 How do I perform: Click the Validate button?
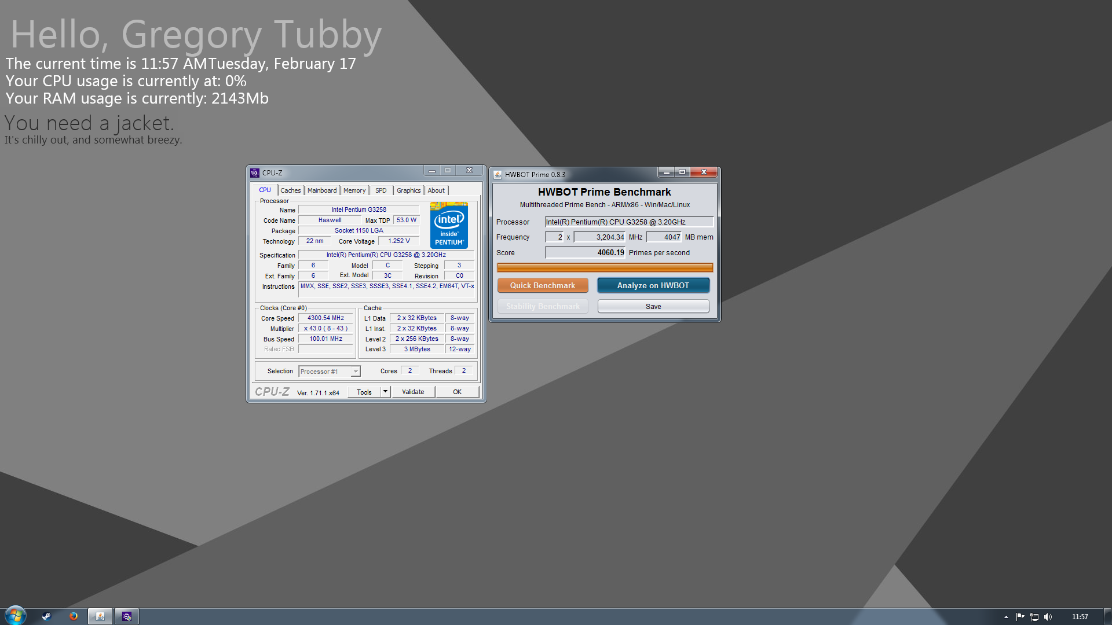(x=413, y=392)
